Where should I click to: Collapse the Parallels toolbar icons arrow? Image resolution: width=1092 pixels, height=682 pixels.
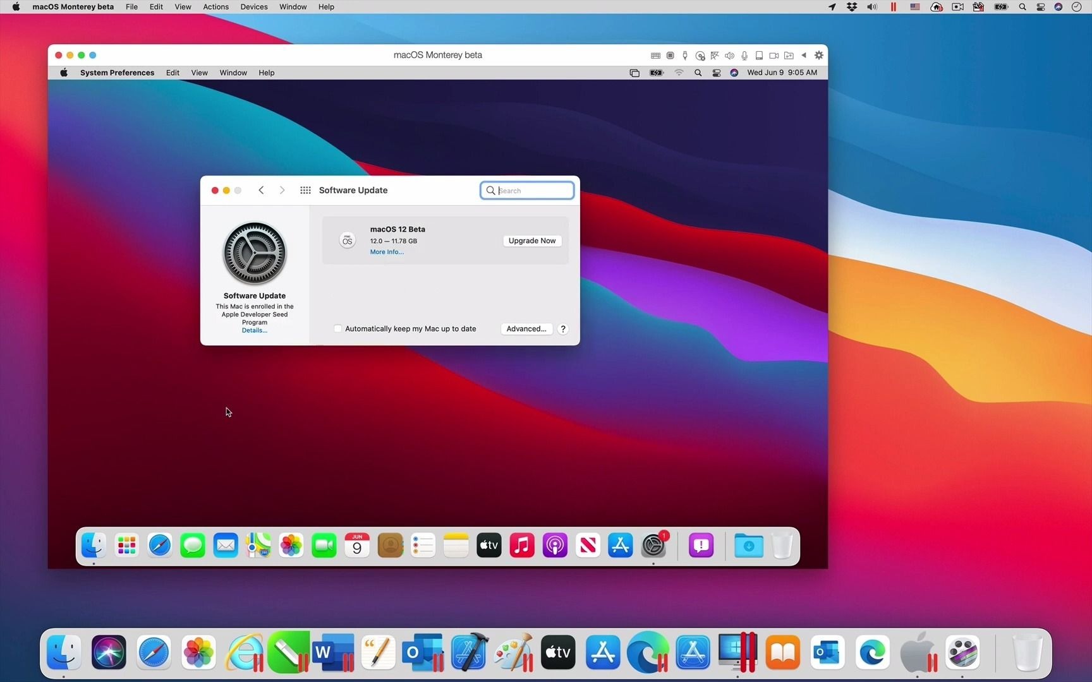coord(804,56)
